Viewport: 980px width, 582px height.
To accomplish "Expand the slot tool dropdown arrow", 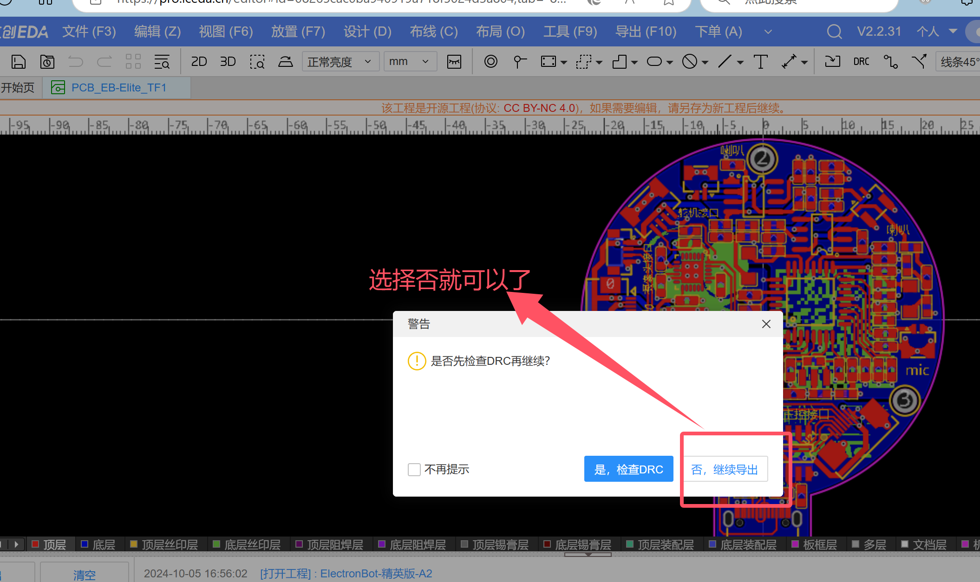I will pos(670,62).
